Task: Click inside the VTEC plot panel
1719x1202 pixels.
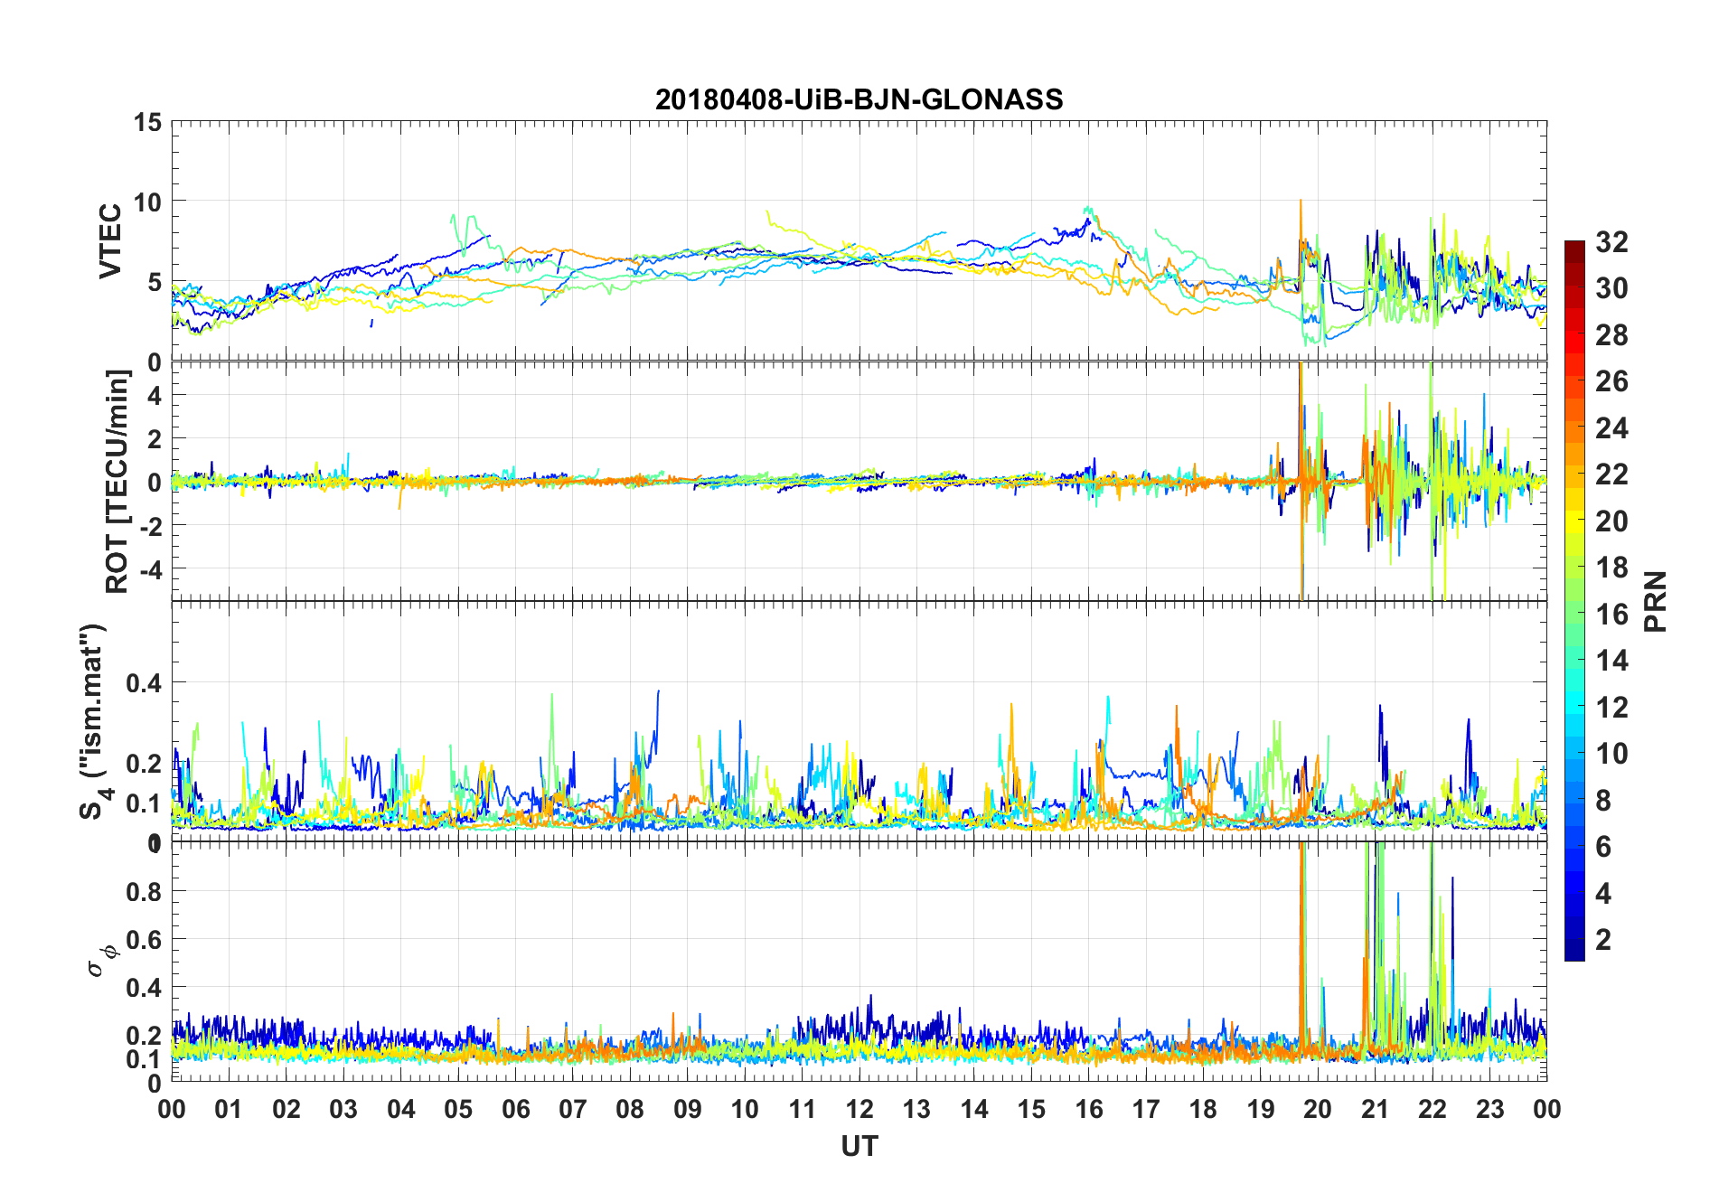Action: point(859,241)
